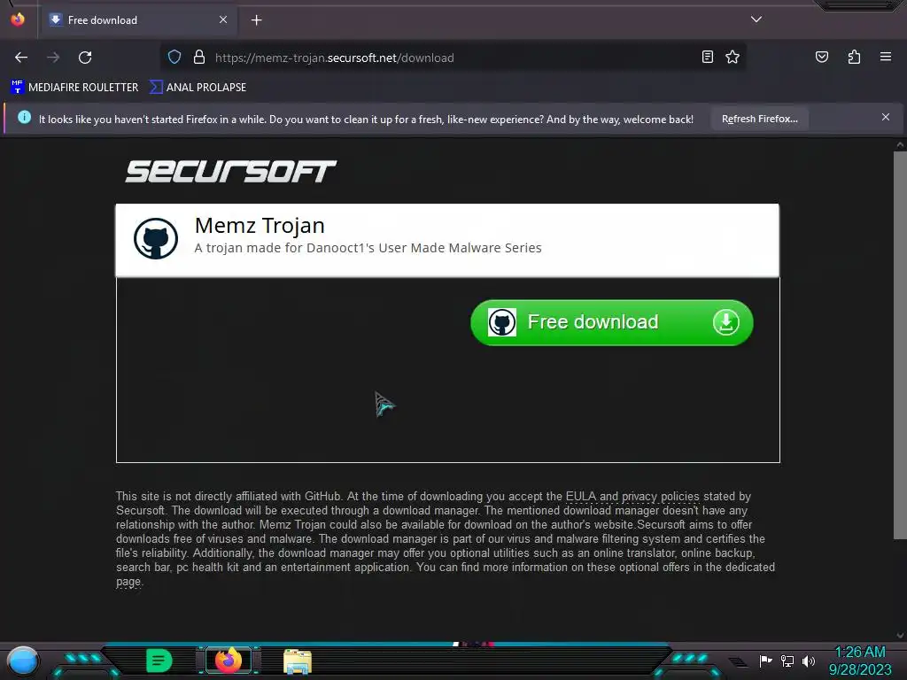Open the dedicated 'page' link

pyautogui.click(x=128, y=582)
